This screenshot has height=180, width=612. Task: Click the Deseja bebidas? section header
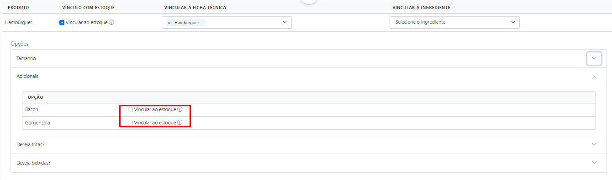(x=306, y=163)
